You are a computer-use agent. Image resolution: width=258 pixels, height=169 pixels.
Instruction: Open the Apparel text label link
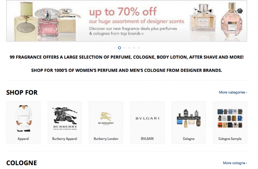[23, 139]
